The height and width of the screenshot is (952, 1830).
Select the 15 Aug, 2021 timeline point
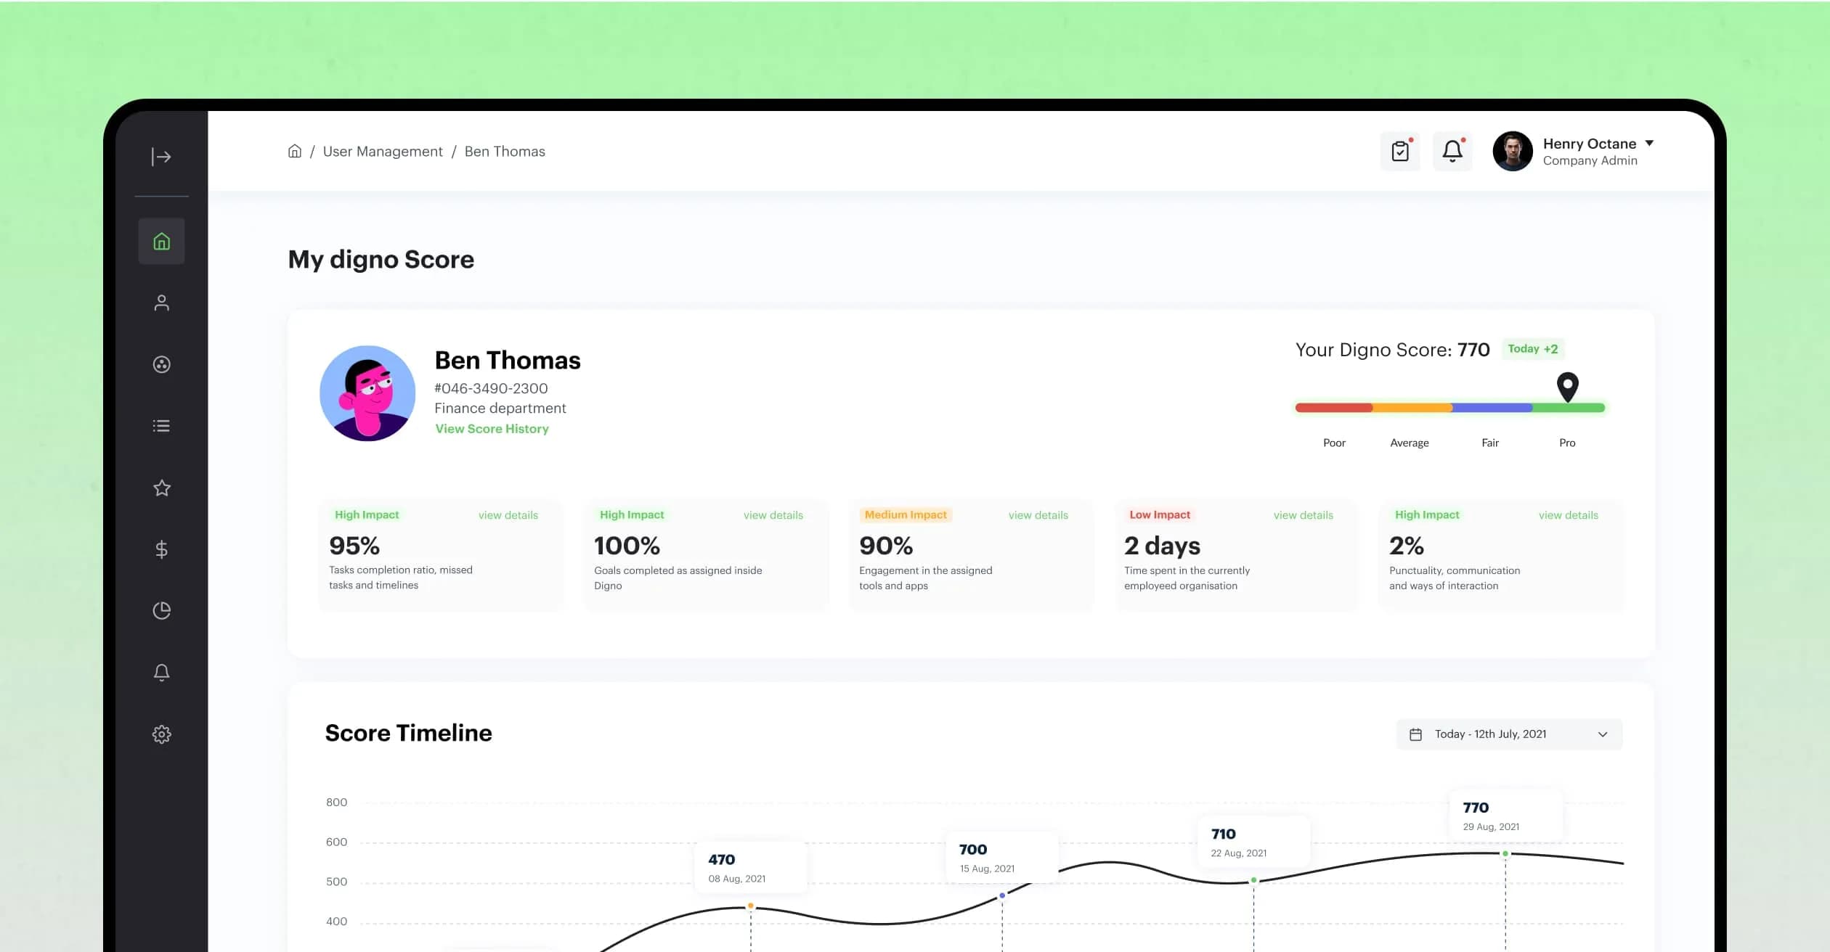point(1002,895)
